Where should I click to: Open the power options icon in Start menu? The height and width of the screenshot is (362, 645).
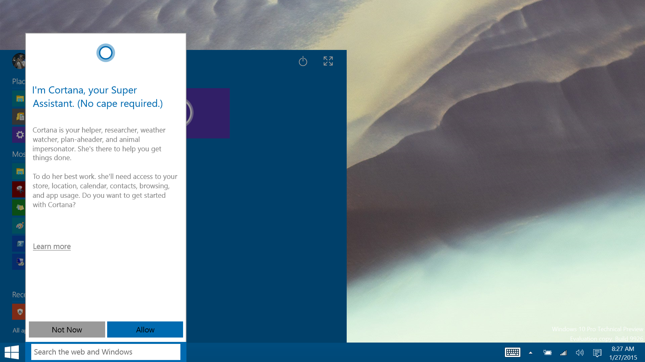coord(303,61)
